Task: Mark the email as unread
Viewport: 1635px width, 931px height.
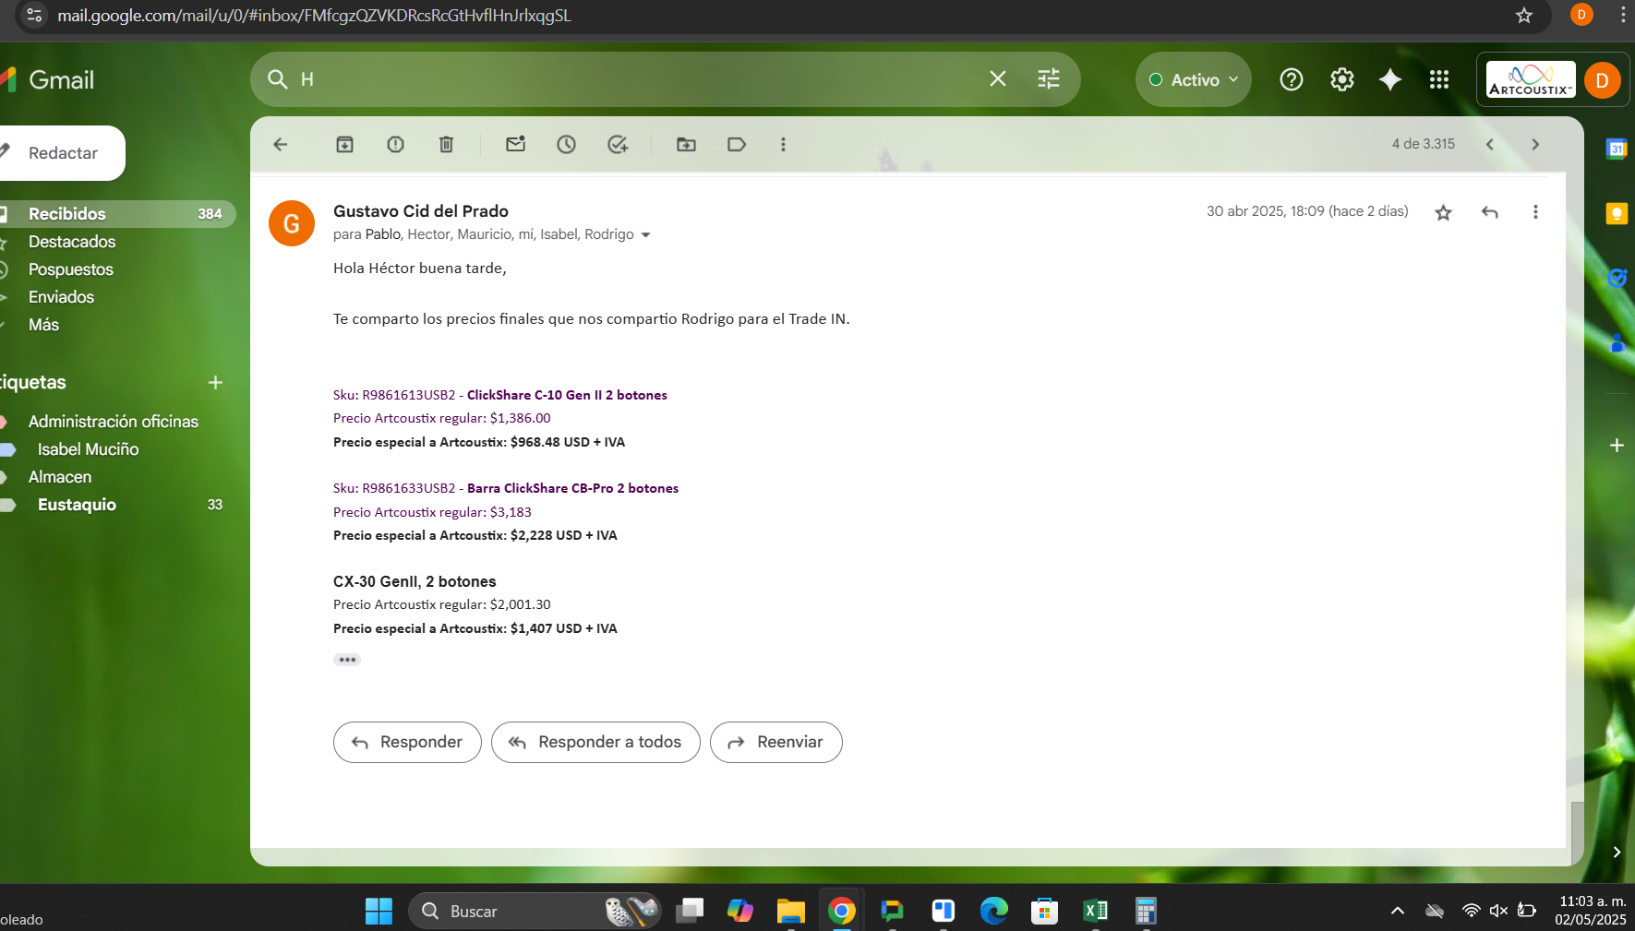Action: [515, 144]
